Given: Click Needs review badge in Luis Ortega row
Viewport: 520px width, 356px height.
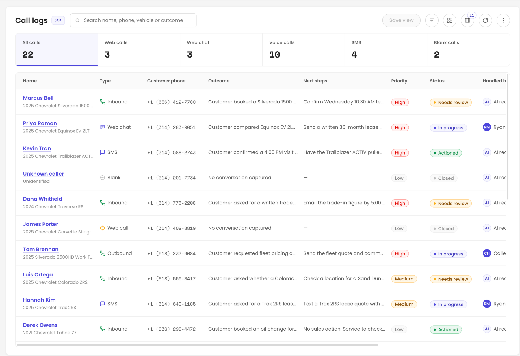Looking at the screenshot, I should pyautogui.click(x=451, y=279).
